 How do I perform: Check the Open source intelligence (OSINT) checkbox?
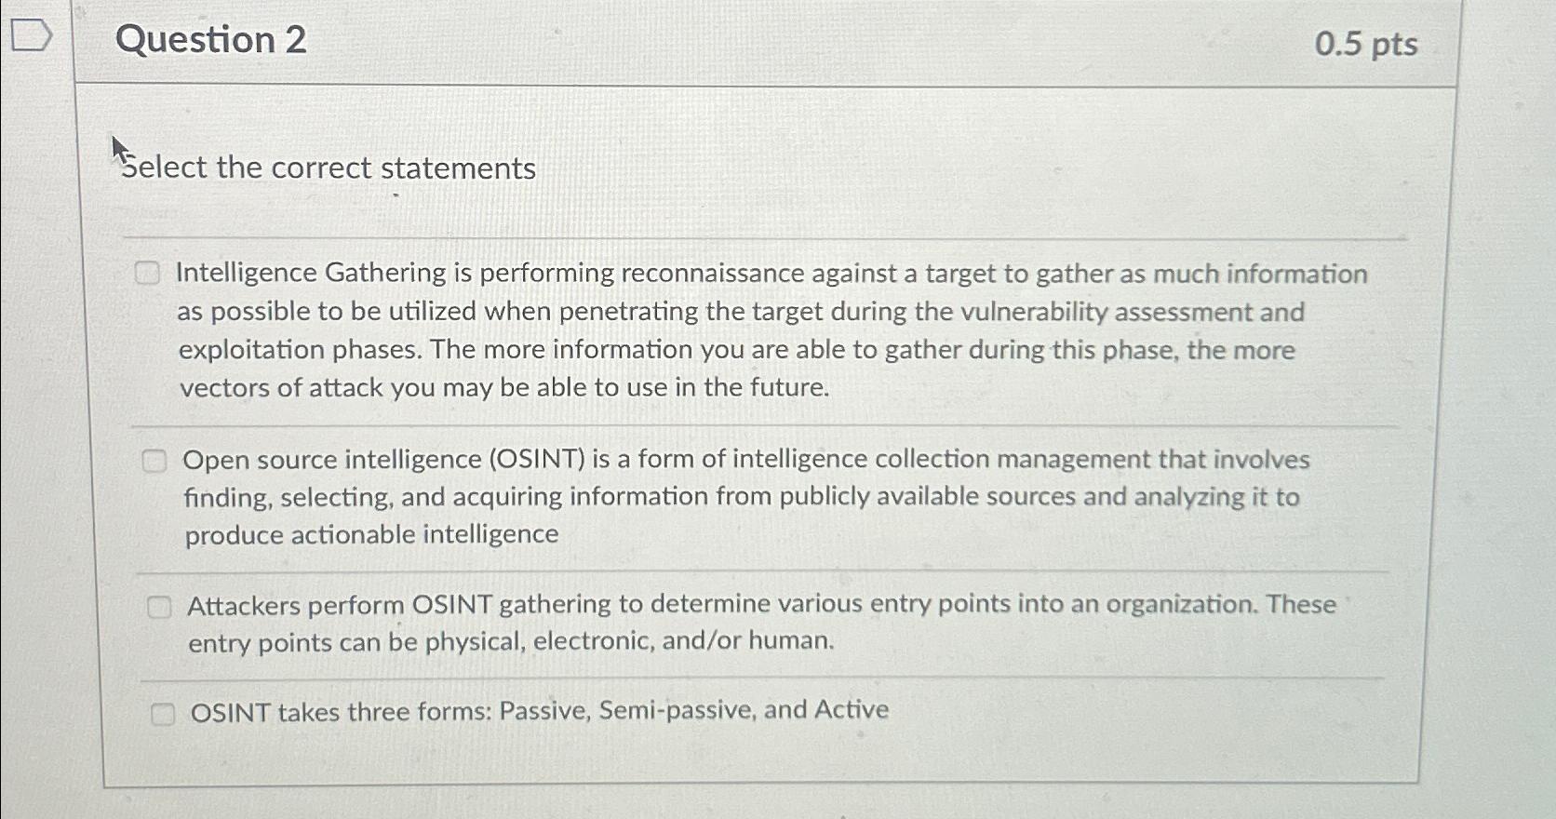click(155, 460)
